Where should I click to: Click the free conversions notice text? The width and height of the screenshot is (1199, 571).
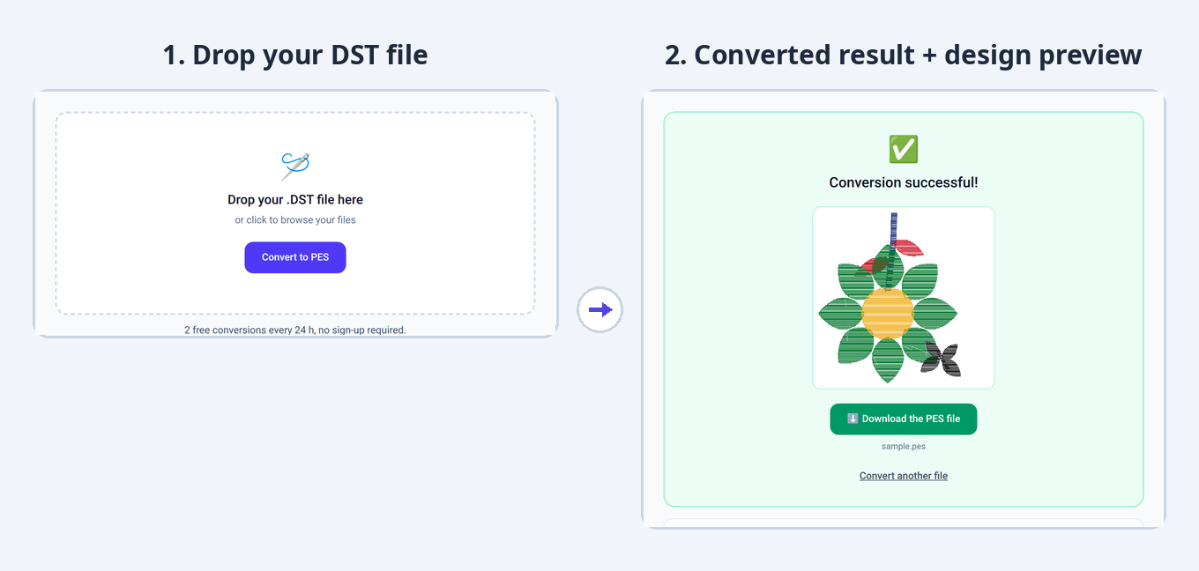coord(295,330)
